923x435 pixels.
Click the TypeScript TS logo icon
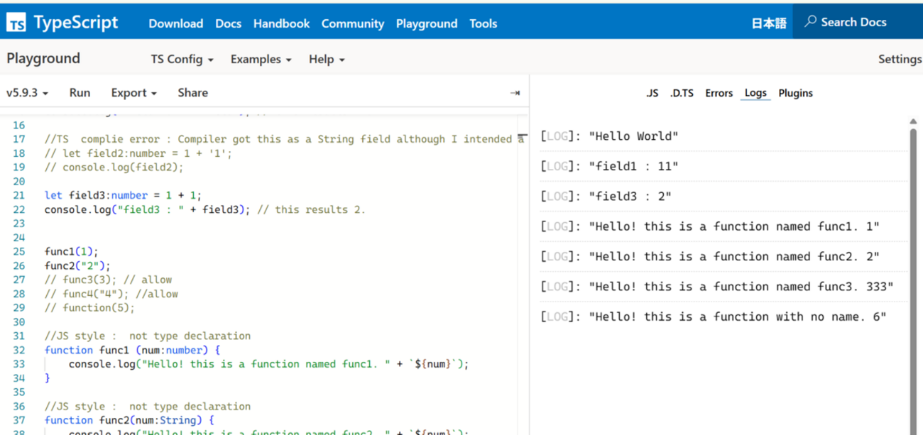(16, 23)
